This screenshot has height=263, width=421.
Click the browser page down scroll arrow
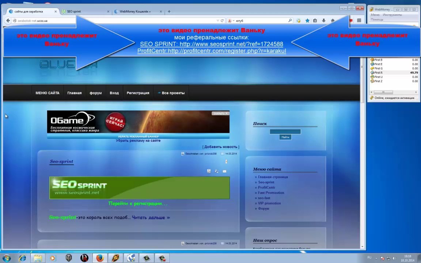[x=362, y=246]
